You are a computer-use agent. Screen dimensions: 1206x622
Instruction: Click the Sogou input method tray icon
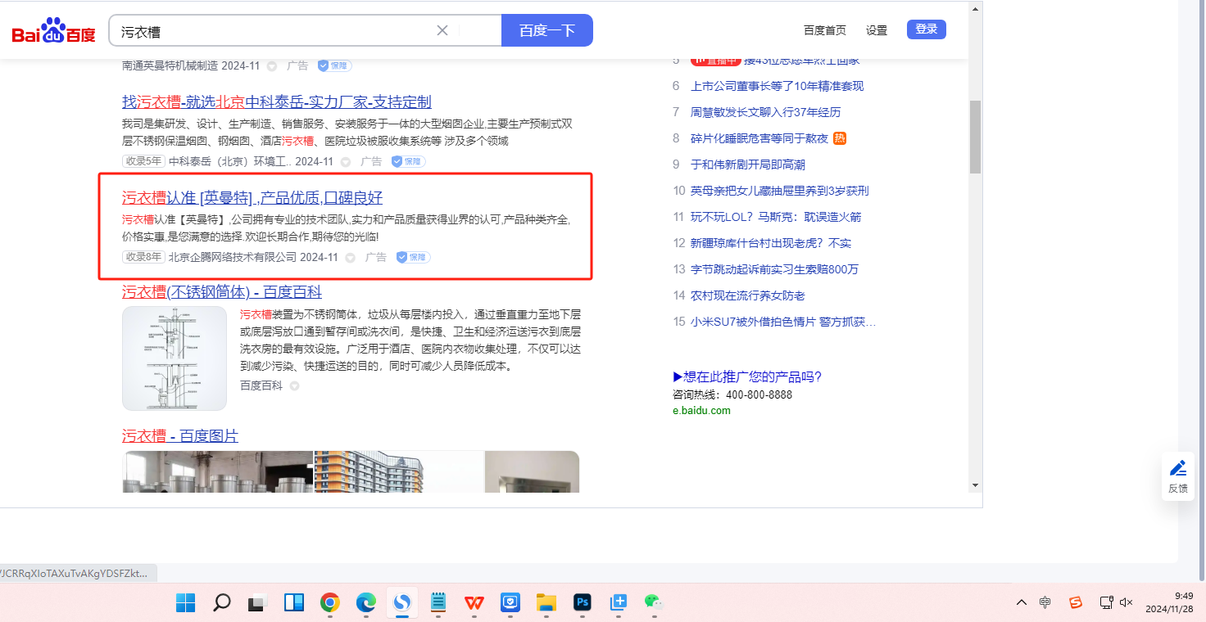pos(1076,602)
